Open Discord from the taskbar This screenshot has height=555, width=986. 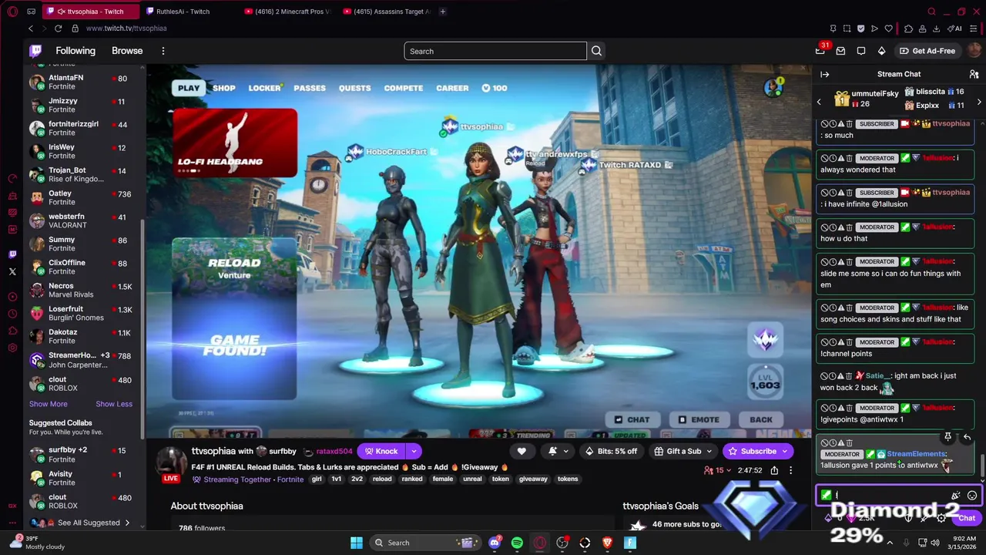point(495,543)
